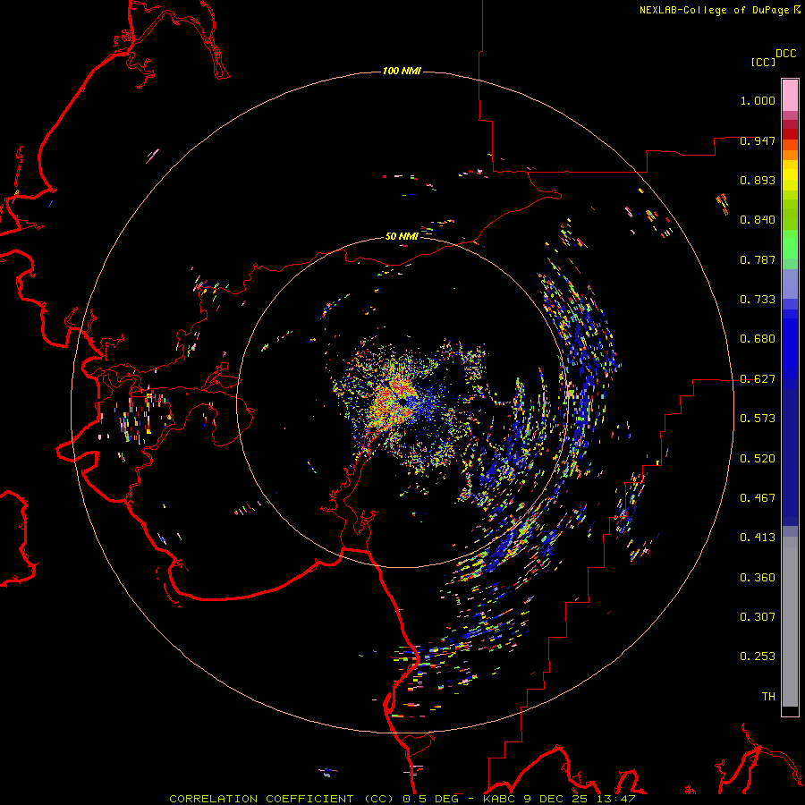Click the TH threshold label in legend
The image size is (805, 805).
tap(768, 697)
